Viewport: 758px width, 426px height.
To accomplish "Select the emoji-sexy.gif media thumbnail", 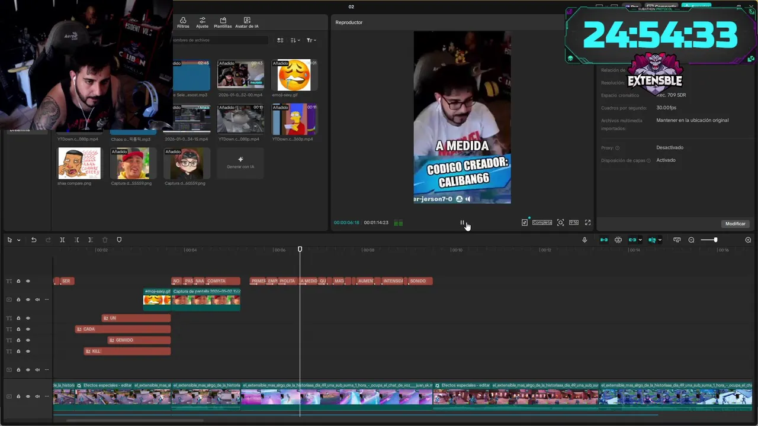I will 294,75.
